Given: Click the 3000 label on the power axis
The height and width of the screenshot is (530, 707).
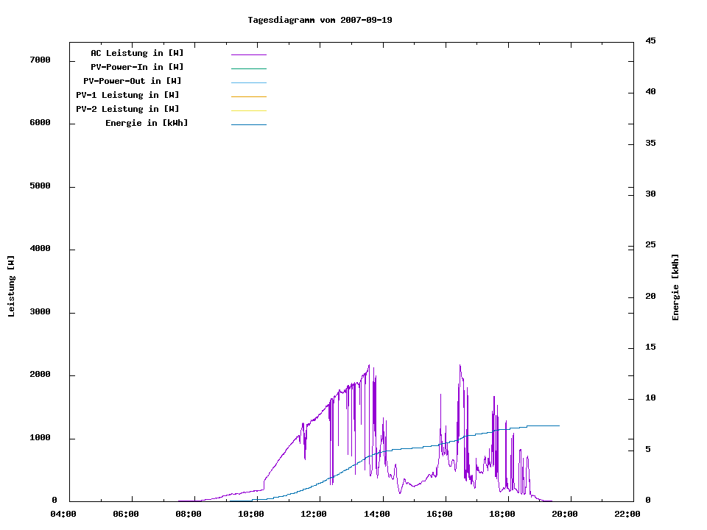Looking at the screenshot, I should (39, 312).
